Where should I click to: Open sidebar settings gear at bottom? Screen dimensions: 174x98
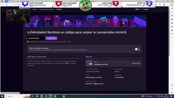pyautogui.click(x=172, y=92)
